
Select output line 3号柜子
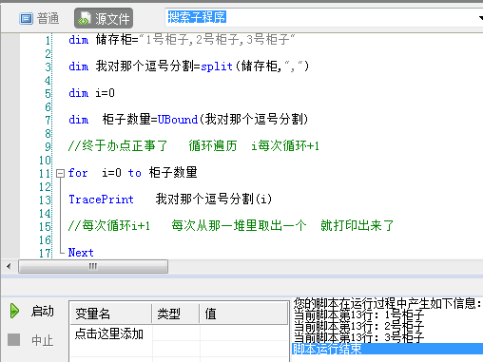(x=358, y=337)
